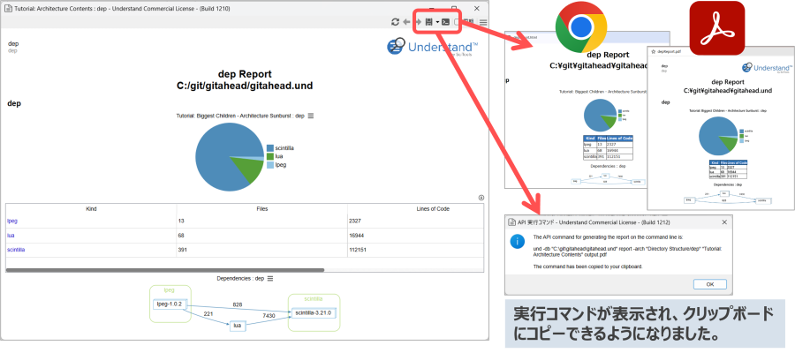Click the document icon in the title bar
Image resolution: width=795 pixels, height=353 pixels.
point(8,9)
